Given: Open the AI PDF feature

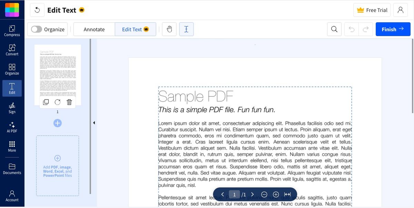Looking at the screenshot, I should tap(12, 127).
